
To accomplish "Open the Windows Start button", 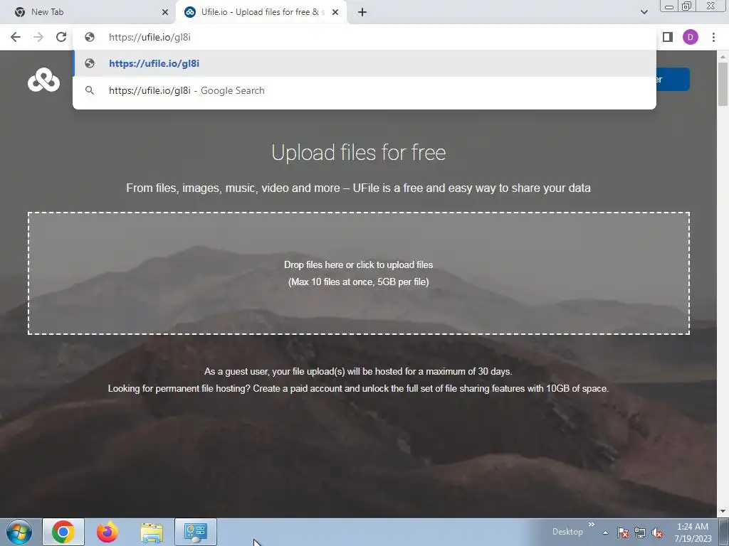I will click(19, 532).
